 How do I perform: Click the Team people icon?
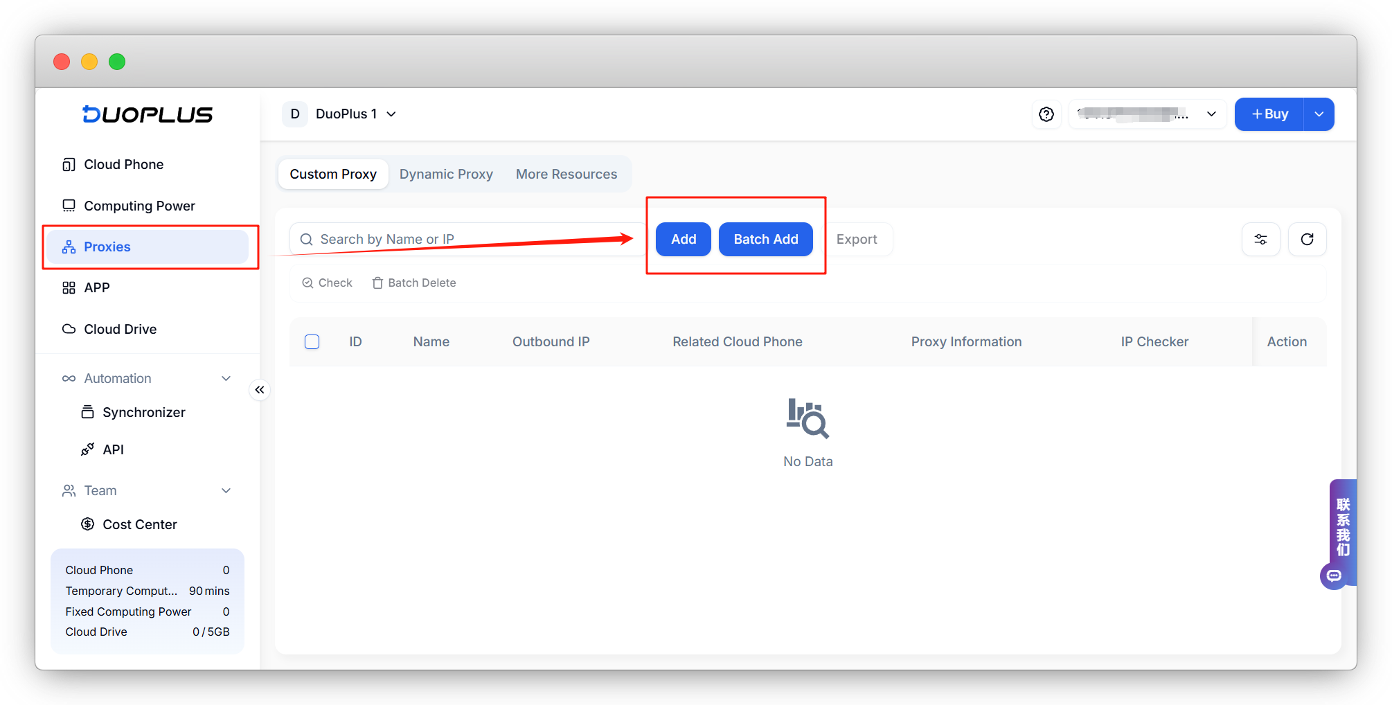(x=69, y=490)
